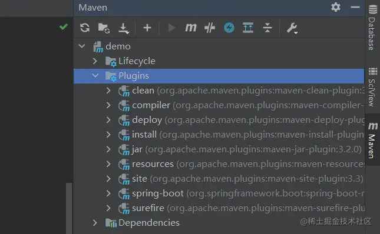This screenshot has width=380, height=234.
Task: Expand the install plugin
Action: point(108,135)
